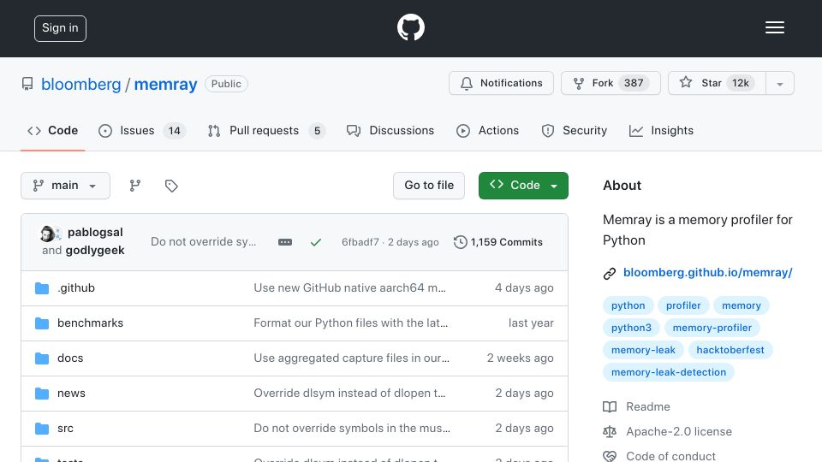Open the hamburger navigation menu
Viewport: 822px width, 462px height.
(x=774, y=27)
